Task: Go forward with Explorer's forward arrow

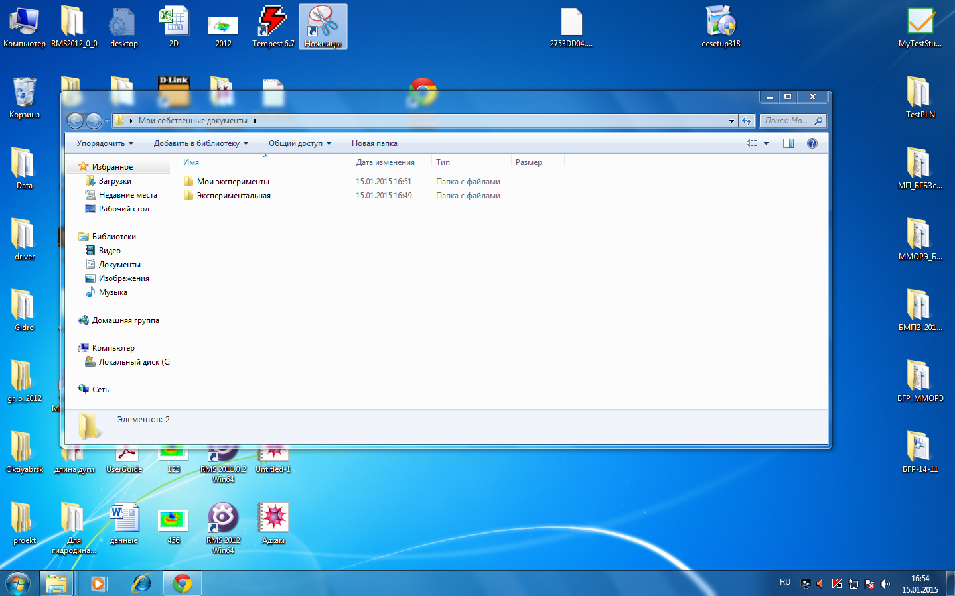Action: click(x=94, y=121)
